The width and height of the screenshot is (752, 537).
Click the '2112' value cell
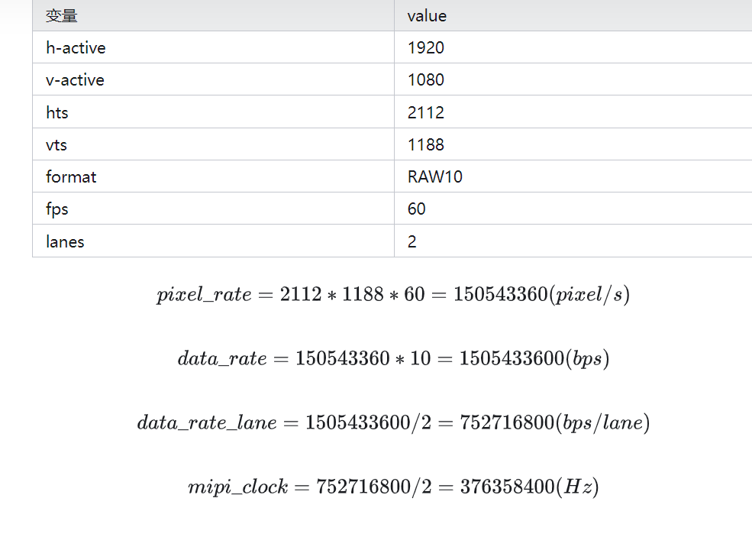pyautogui.click(x=573, y=112)
